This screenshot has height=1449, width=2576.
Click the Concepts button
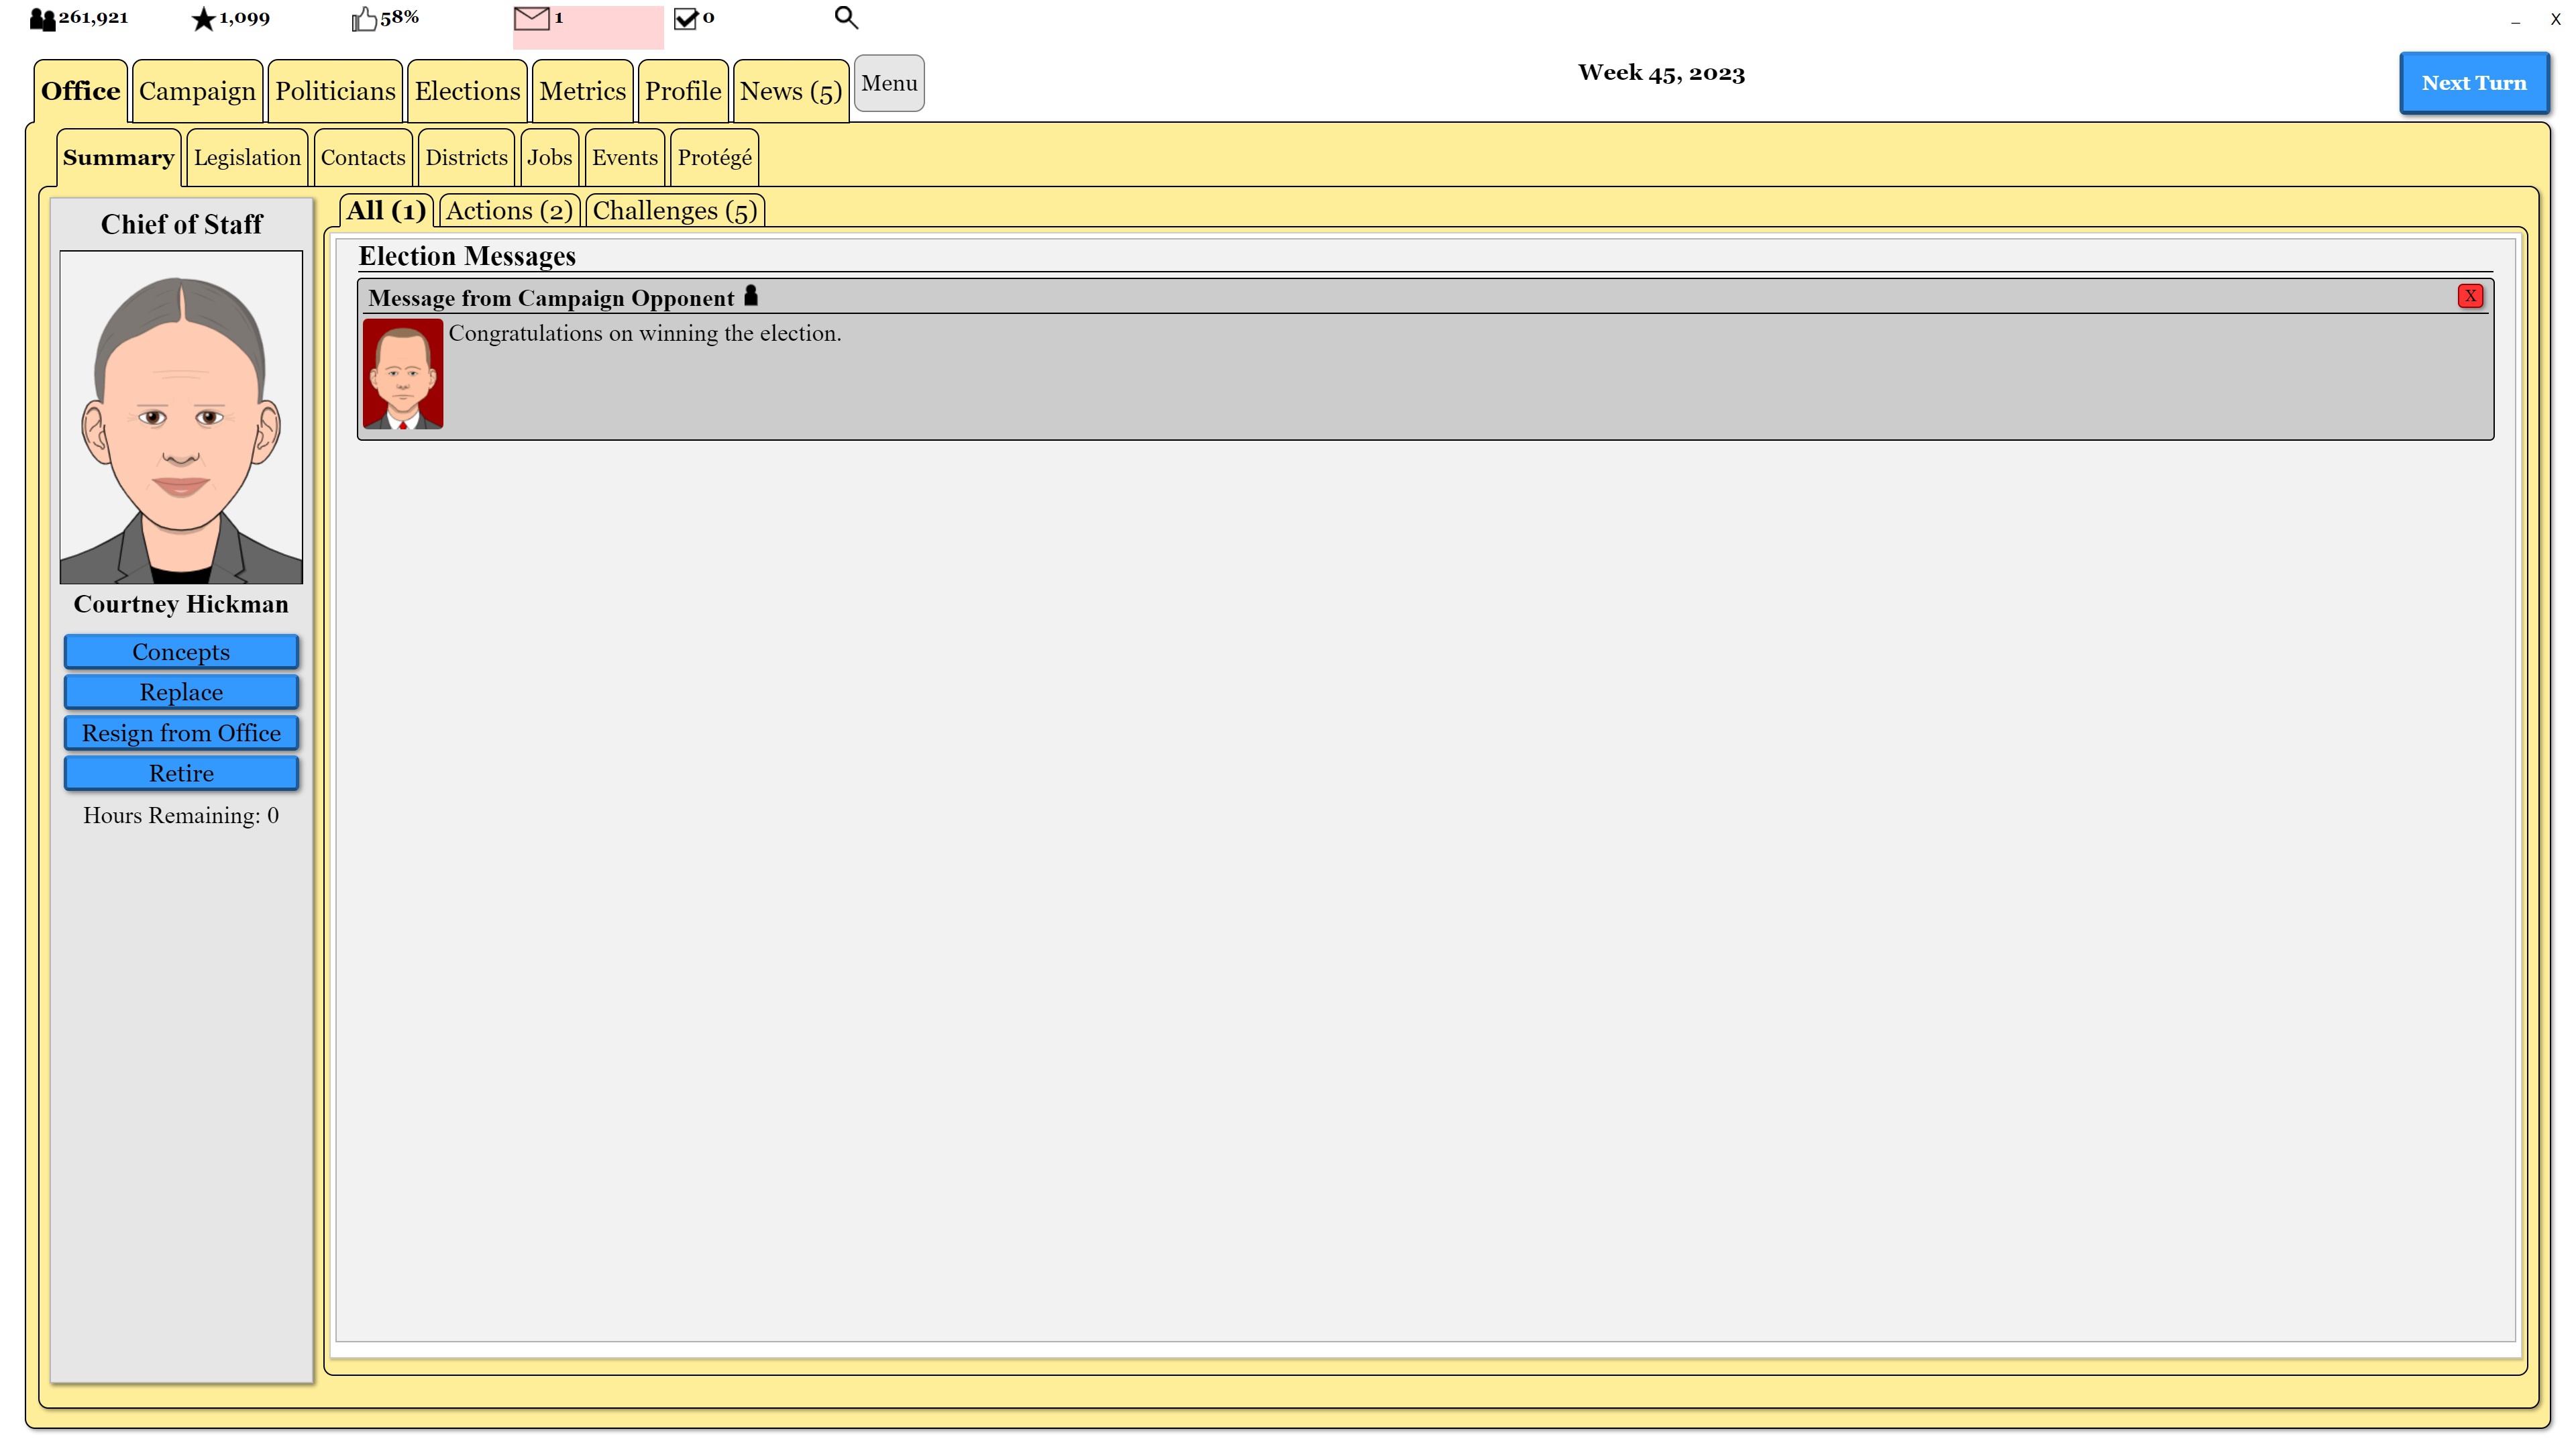click(x=181, y=652)
